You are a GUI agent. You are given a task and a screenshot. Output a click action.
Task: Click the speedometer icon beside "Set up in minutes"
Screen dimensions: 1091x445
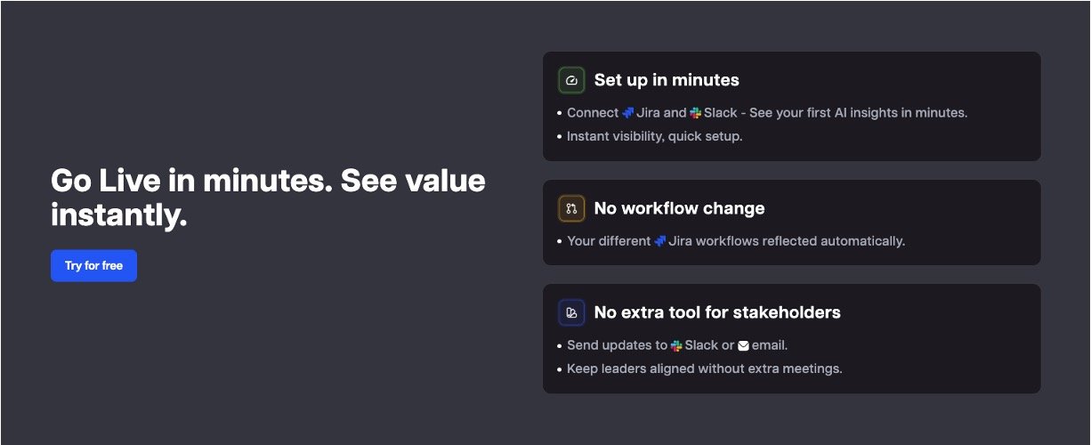[x=571, y=80]
